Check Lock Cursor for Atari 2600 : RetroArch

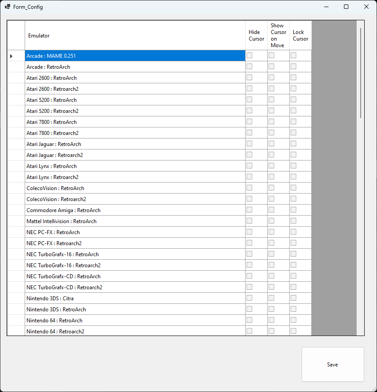294,78
